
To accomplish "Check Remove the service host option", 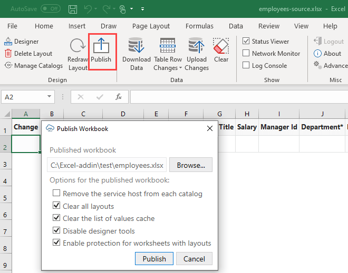I will [56, 193].
